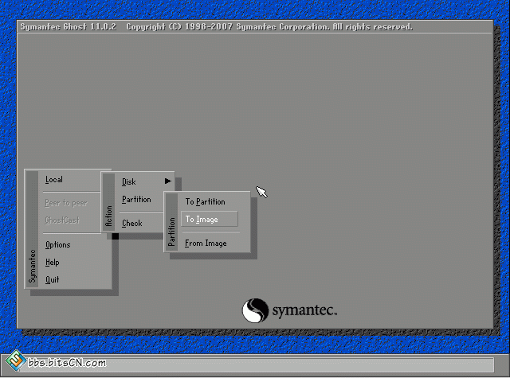The height and width of the screenshot is (378, 510).
Task: Choose Check in the Action menu
Action: point(132,224)
